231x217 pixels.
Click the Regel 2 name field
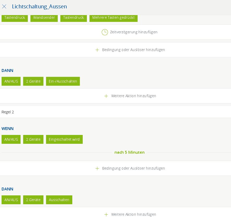[115, 112]
